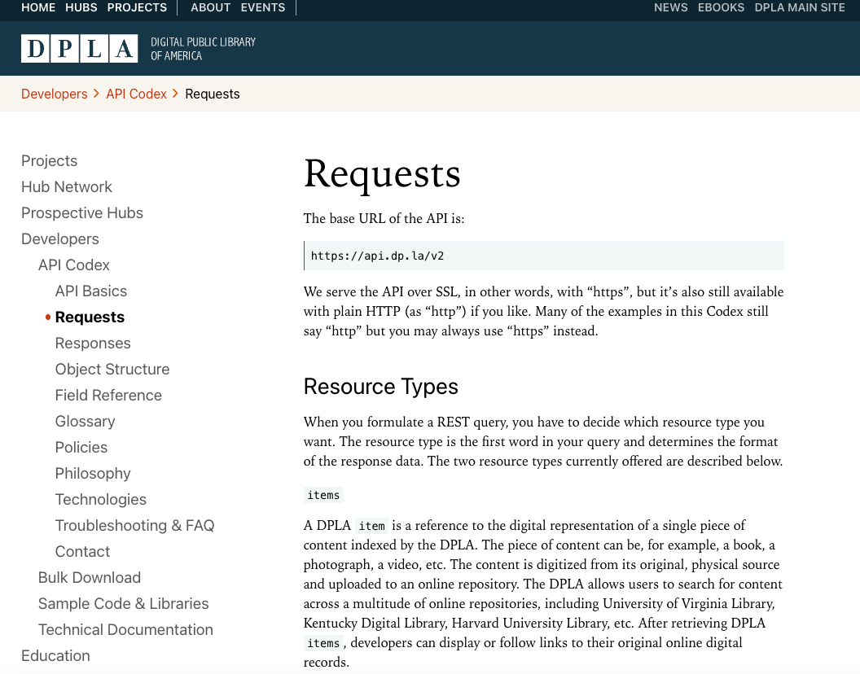The height and width of the screenshot is (674, 860).
Task: Open Developers in the sidebar
Action: [60, 239]
